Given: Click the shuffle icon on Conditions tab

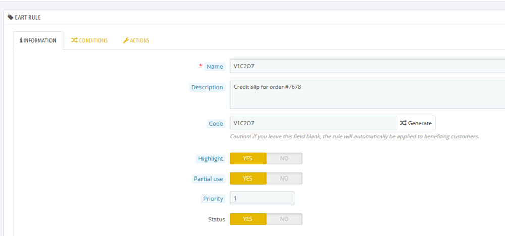Looking at the screenshot, I should coord(74,41).
